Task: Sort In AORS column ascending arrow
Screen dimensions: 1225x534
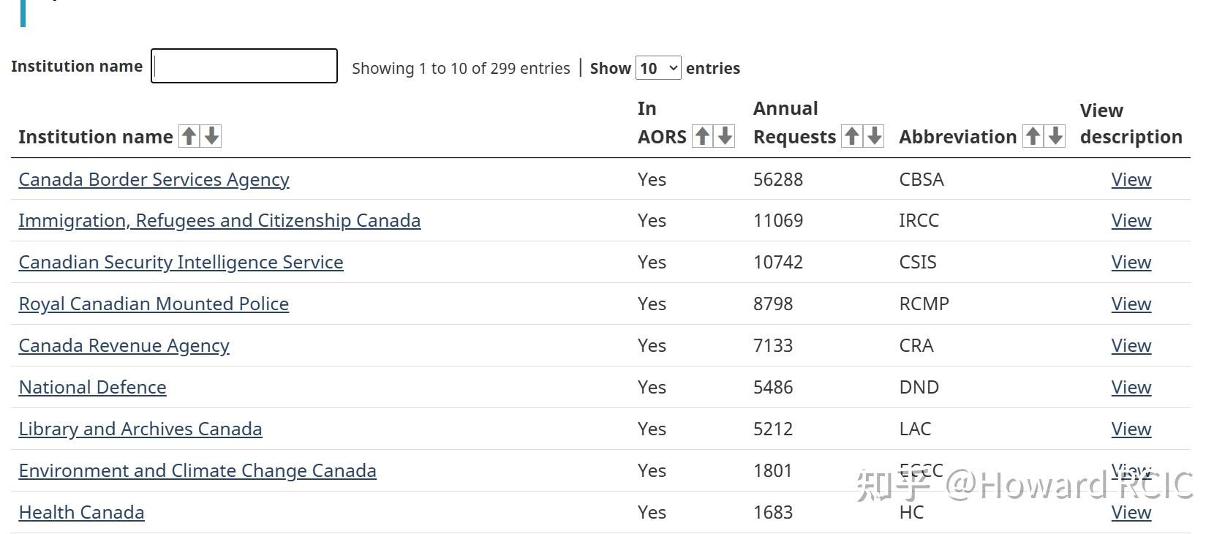Action: click(x=702, y=136)
